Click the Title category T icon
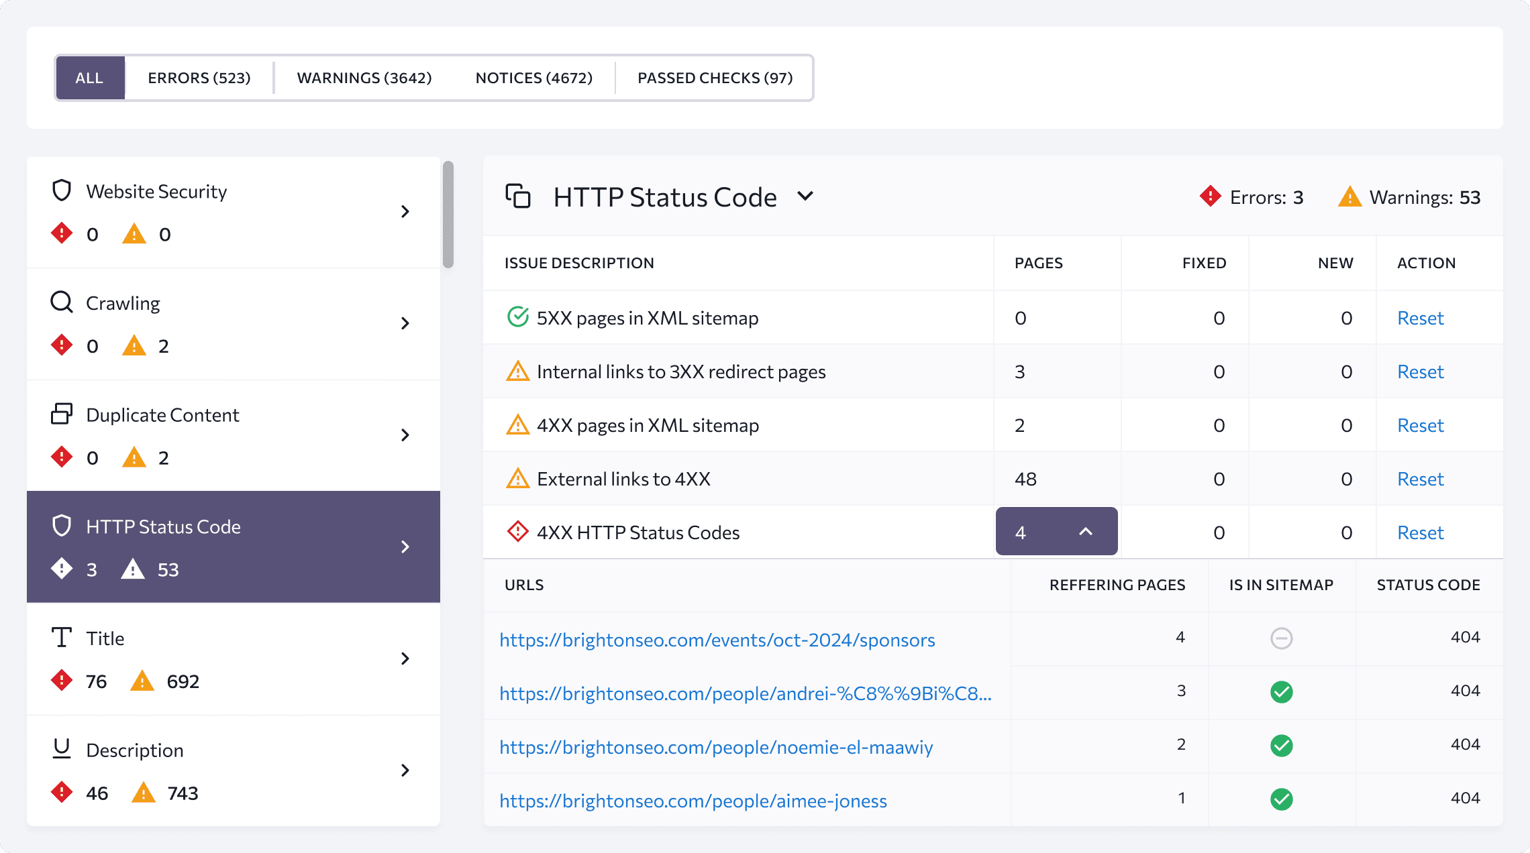This screenshot has width=1530, height=853. [62, 637]
